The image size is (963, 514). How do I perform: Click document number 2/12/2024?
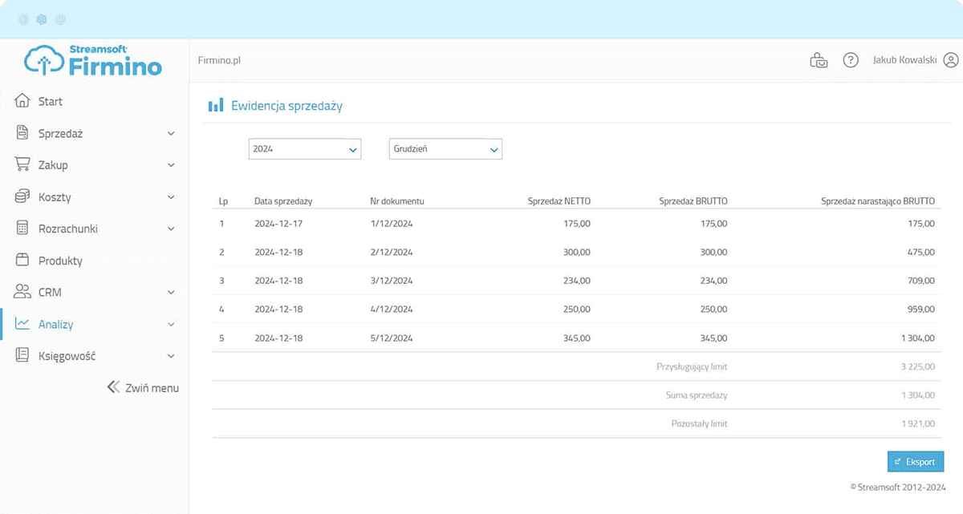(x=392, y=252)
